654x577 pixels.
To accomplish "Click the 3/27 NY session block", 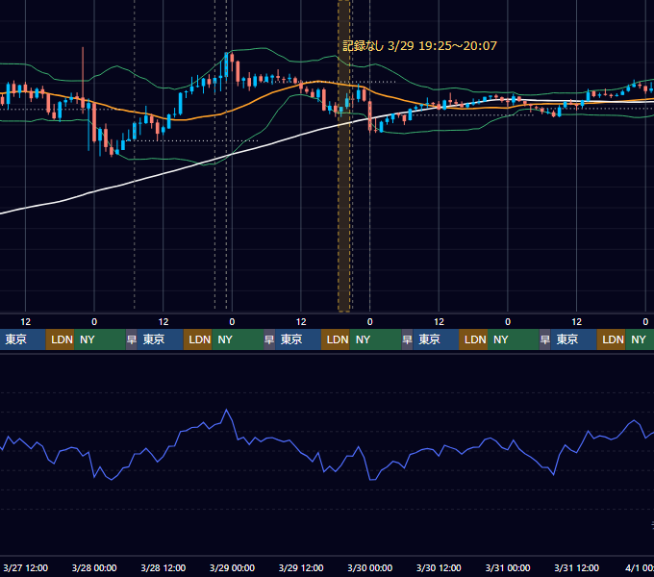I will pos(100,339).
